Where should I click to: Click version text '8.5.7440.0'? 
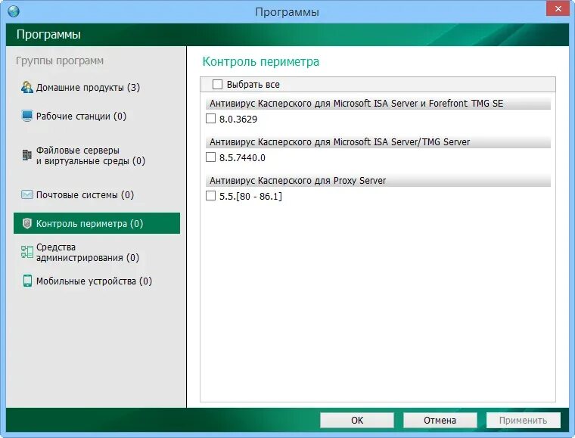click(x=242, y=157)
